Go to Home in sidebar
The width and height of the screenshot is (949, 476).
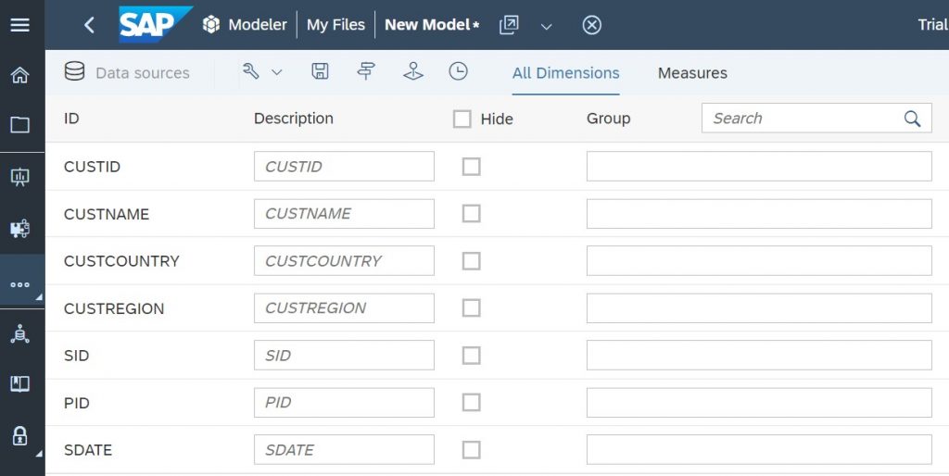point(20,75)
